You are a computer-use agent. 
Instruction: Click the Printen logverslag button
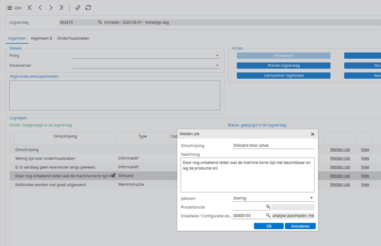click(283, 66)
